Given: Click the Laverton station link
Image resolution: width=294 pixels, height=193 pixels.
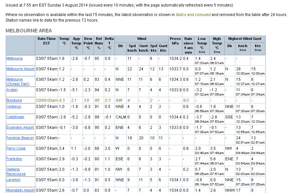Looking at the screenshot, I should point(13,180).
